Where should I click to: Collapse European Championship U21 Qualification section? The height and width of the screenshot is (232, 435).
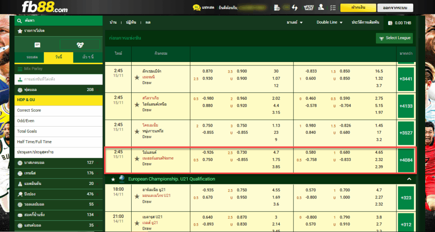coord(409,179)
